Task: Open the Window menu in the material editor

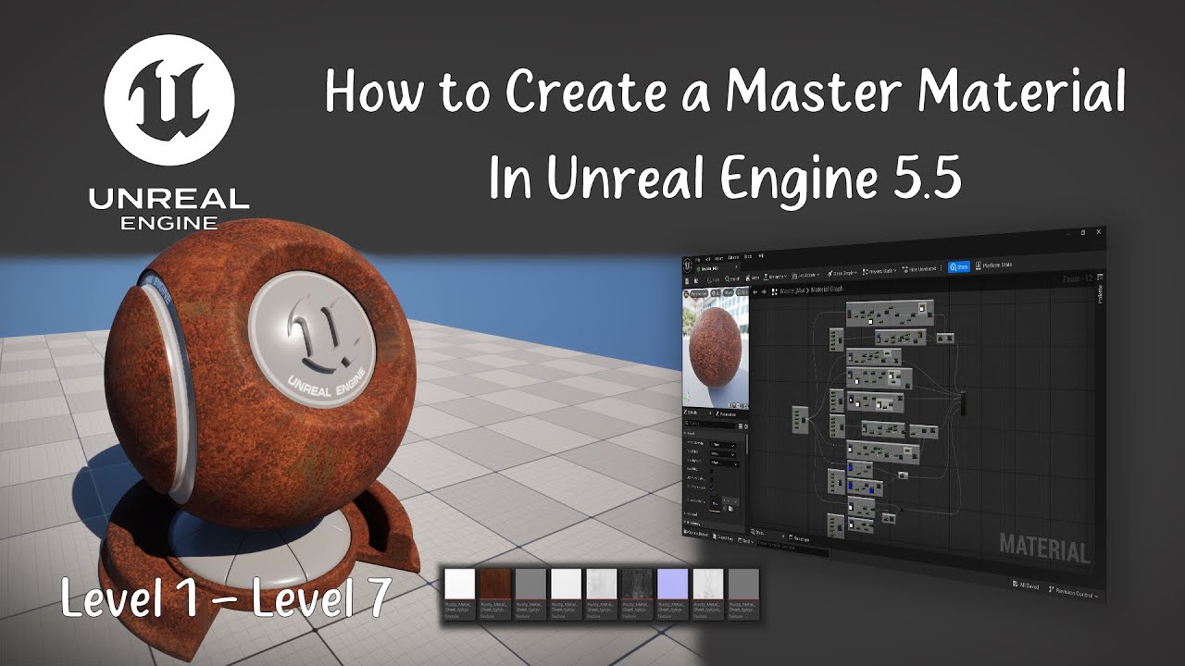Action: 733,257
